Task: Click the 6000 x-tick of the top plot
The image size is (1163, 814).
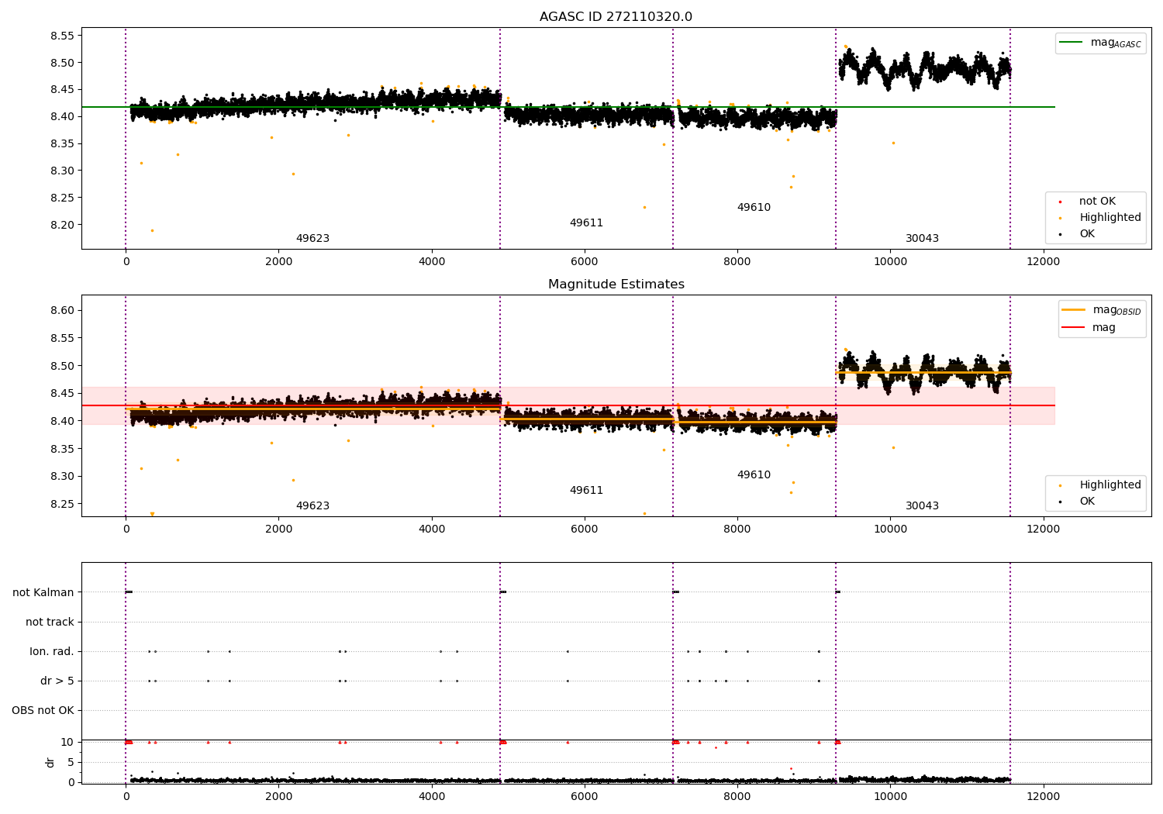Action: (x=584, y=262)
